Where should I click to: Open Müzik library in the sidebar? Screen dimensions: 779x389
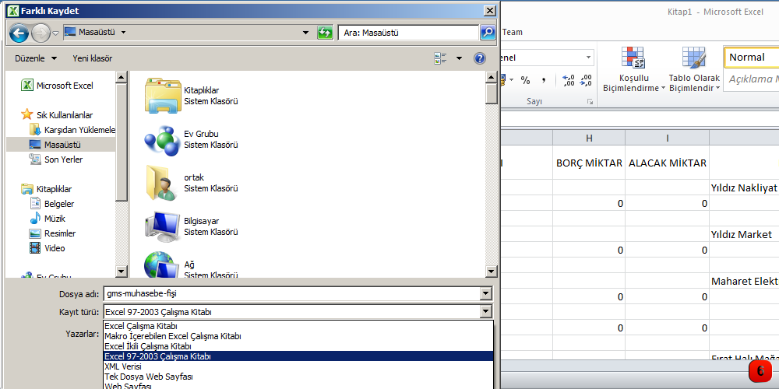click(x=48, y=219)
